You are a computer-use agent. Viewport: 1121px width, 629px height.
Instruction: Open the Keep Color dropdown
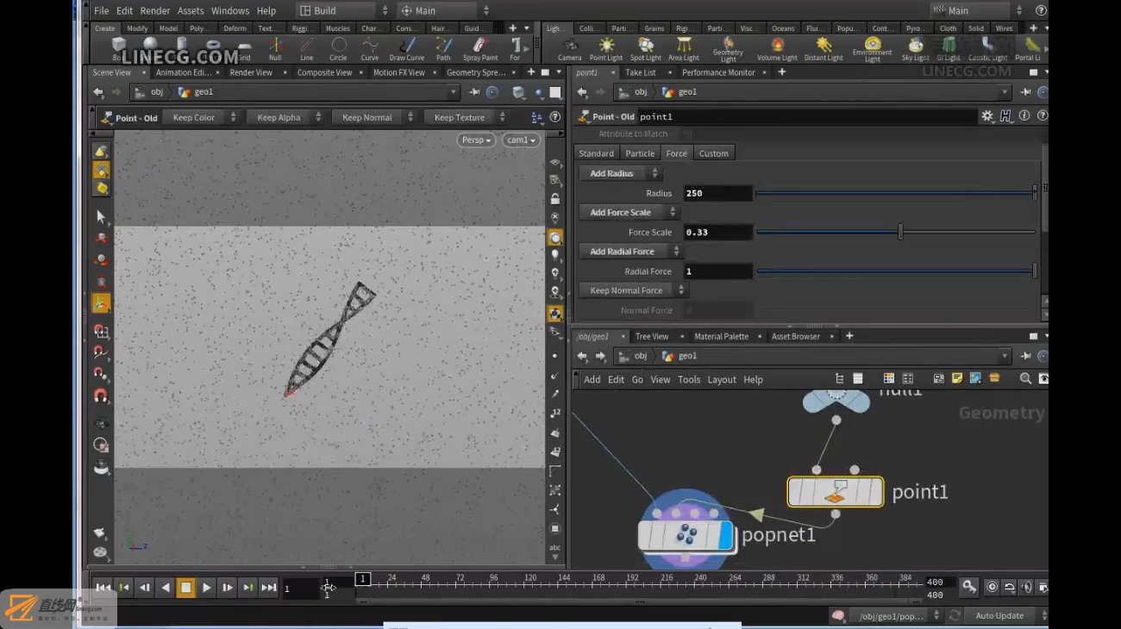pyautogui.click(x=204, y=117)
